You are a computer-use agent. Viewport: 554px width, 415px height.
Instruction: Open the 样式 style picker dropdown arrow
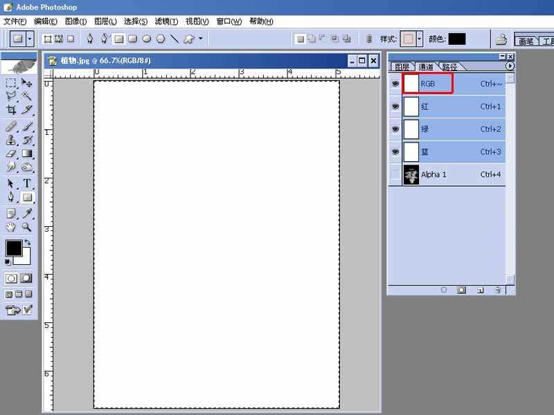pyautogui.click(x=420, y=39)
